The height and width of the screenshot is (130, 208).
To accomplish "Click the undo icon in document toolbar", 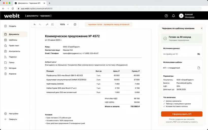I will coord(40,24).
